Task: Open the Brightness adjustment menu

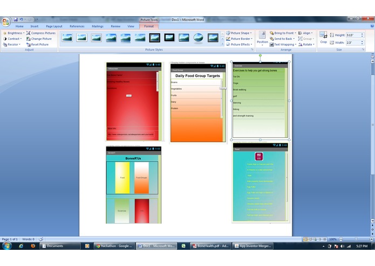Action: (14, 33)
